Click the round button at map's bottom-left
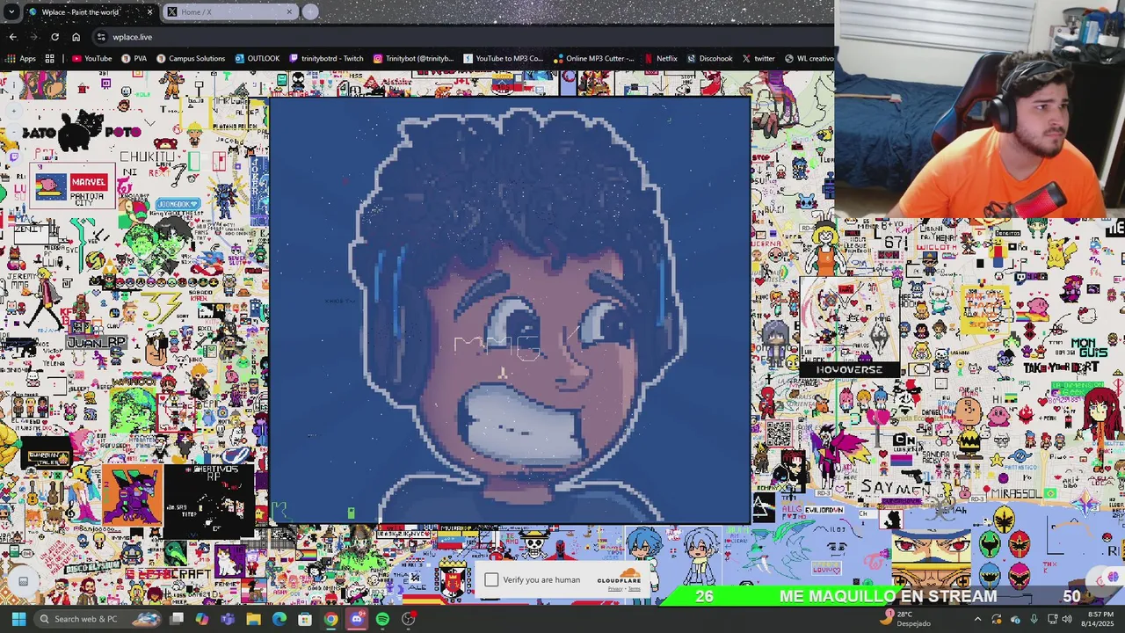This screenshot has width=1125, height=633. click(x=23, y=580)
